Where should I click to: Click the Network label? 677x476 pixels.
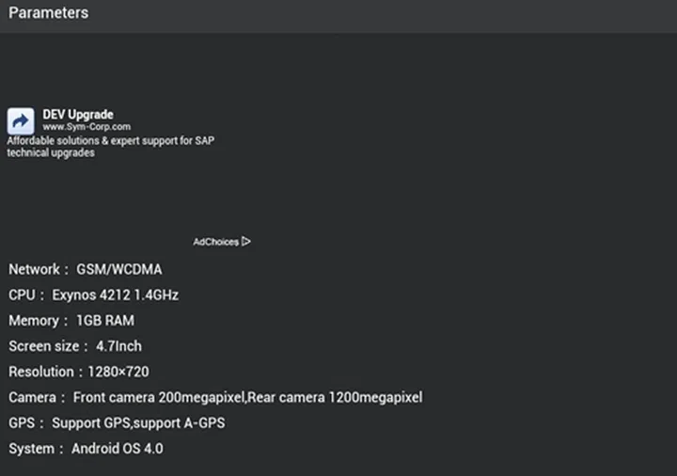(x=34, y=269)
